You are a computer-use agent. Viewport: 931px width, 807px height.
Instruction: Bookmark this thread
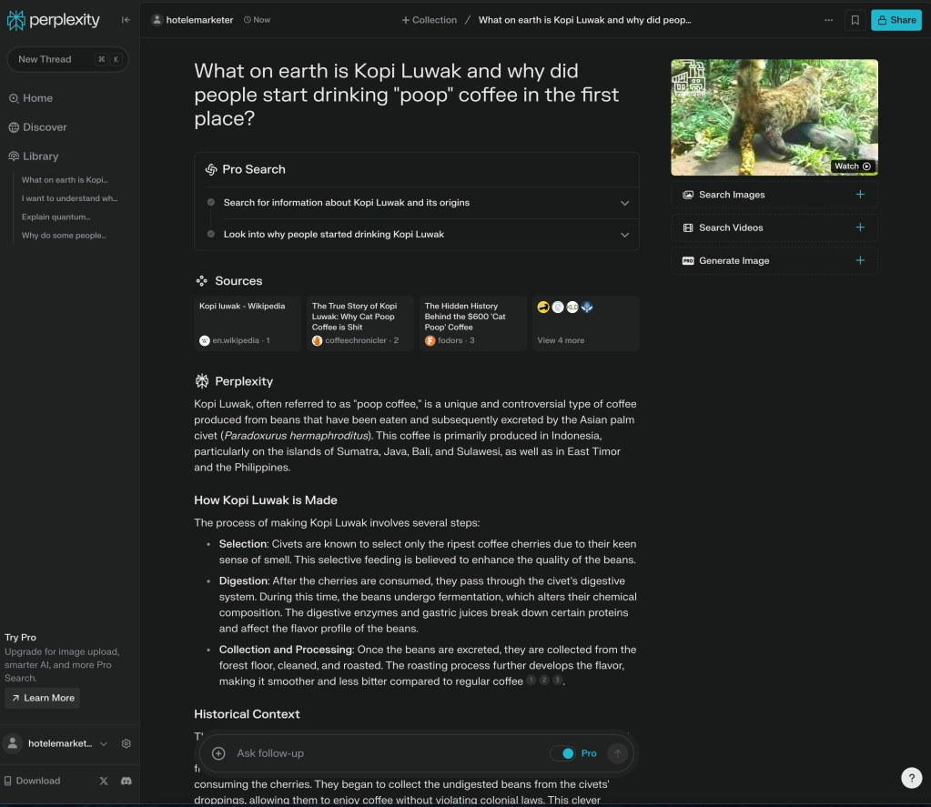point(855,20)
